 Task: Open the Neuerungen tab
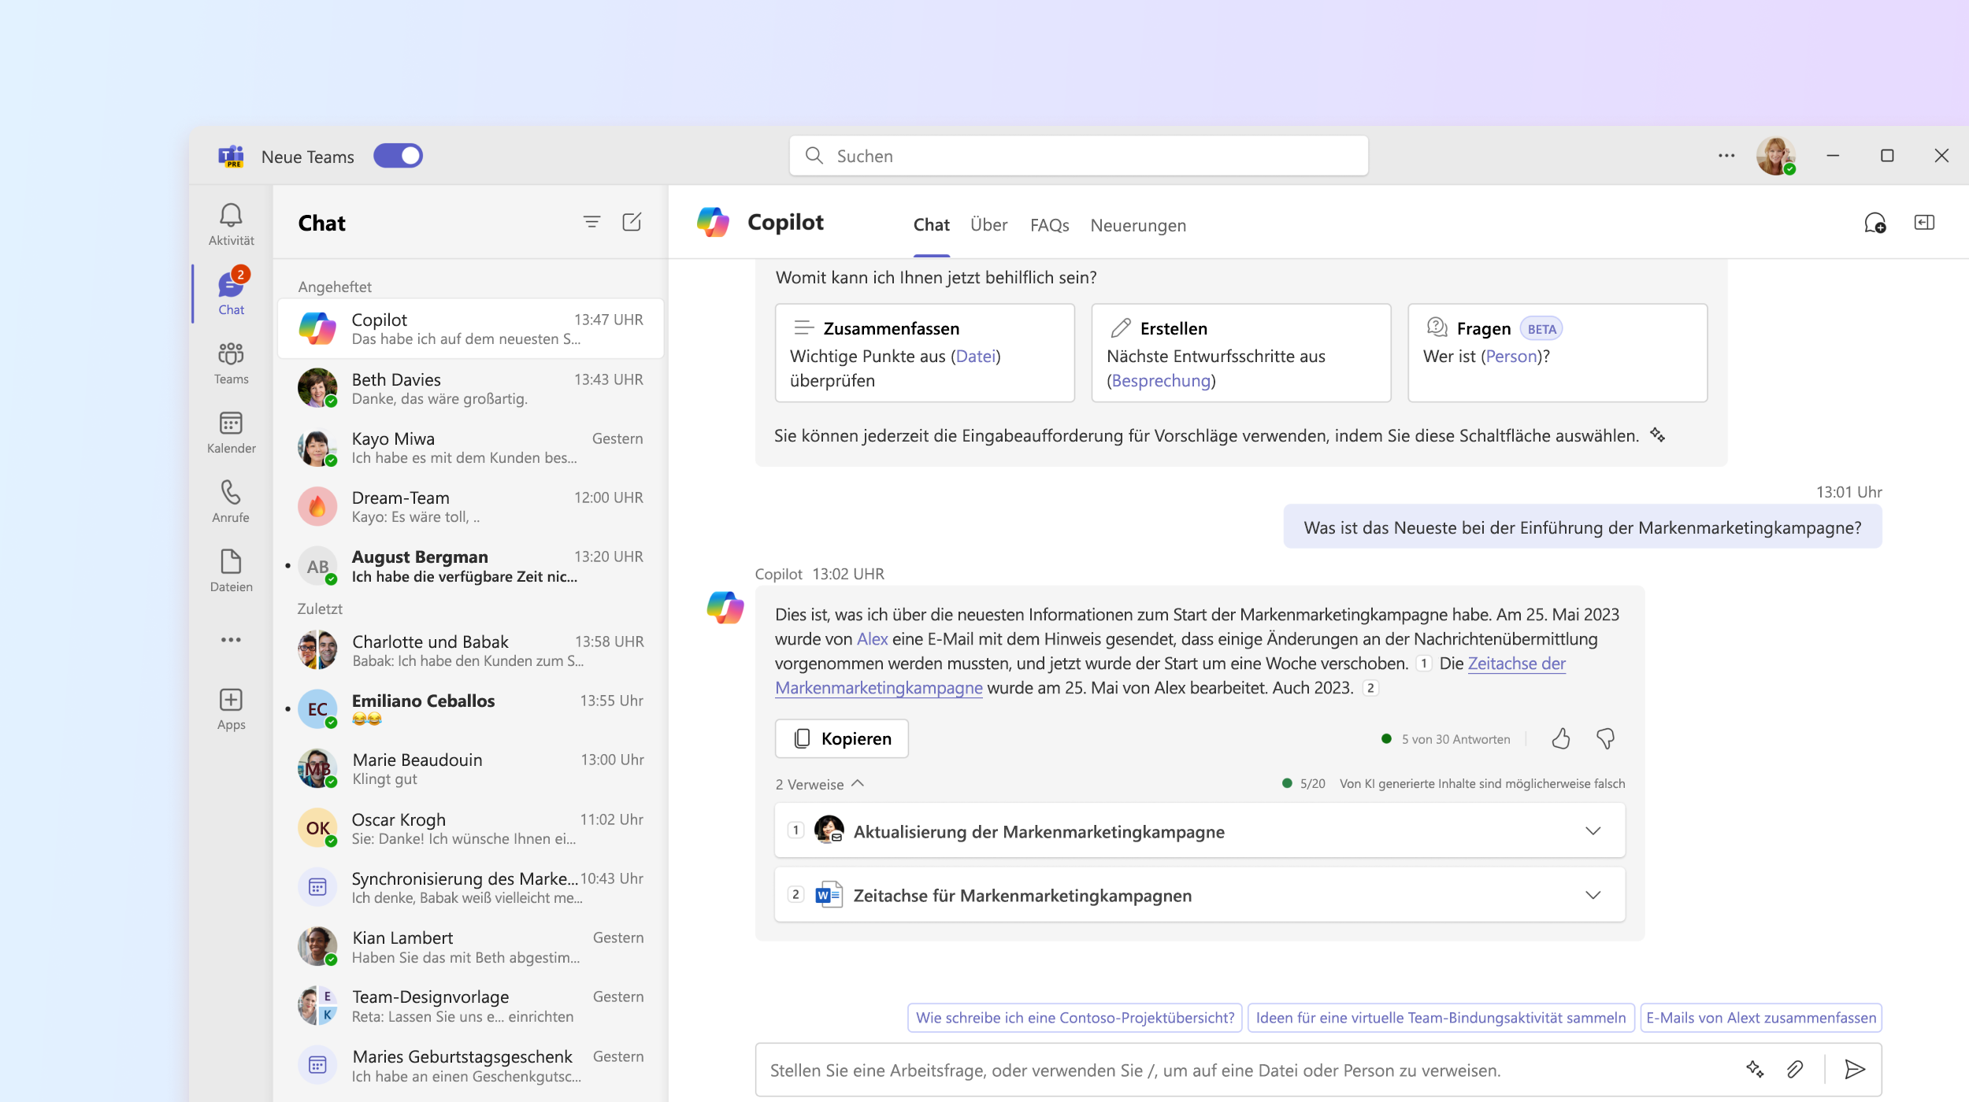tap(1138, 225)
